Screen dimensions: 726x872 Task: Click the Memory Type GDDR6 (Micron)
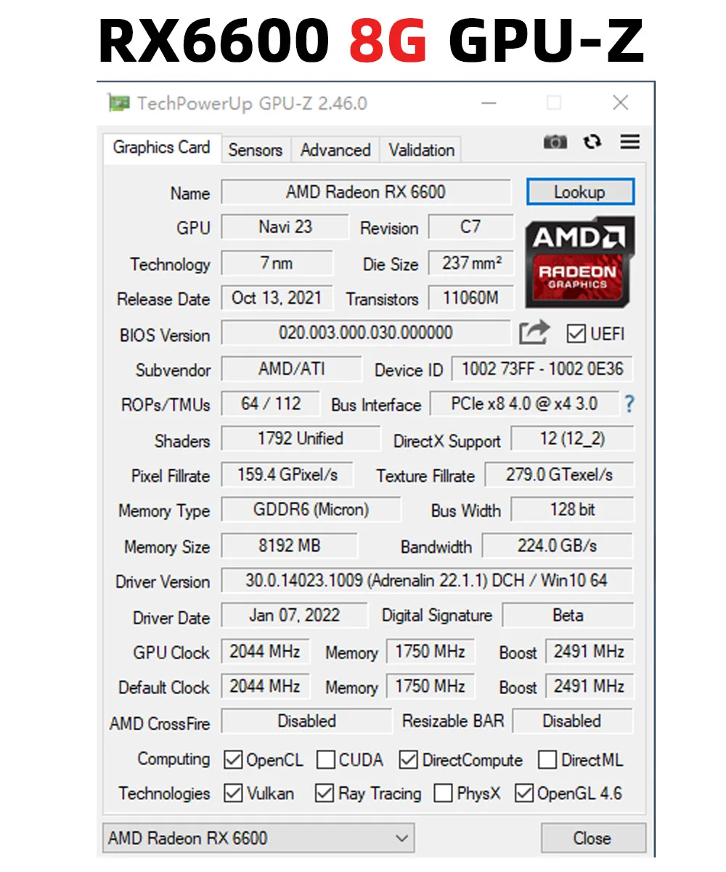click(x=311, y=510)
